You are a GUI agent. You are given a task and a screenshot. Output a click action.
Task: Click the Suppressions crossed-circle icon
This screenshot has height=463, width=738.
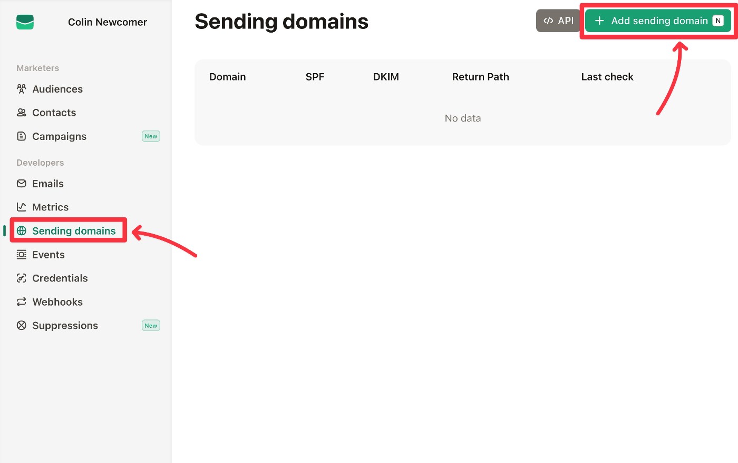22,326
